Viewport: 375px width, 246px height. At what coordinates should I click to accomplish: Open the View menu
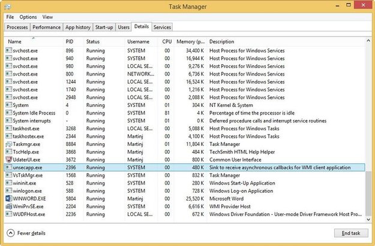click(x=47, y=17)
